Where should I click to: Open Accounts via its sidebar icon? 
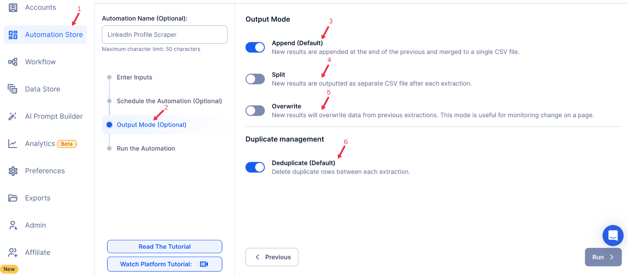pos(13,7)
